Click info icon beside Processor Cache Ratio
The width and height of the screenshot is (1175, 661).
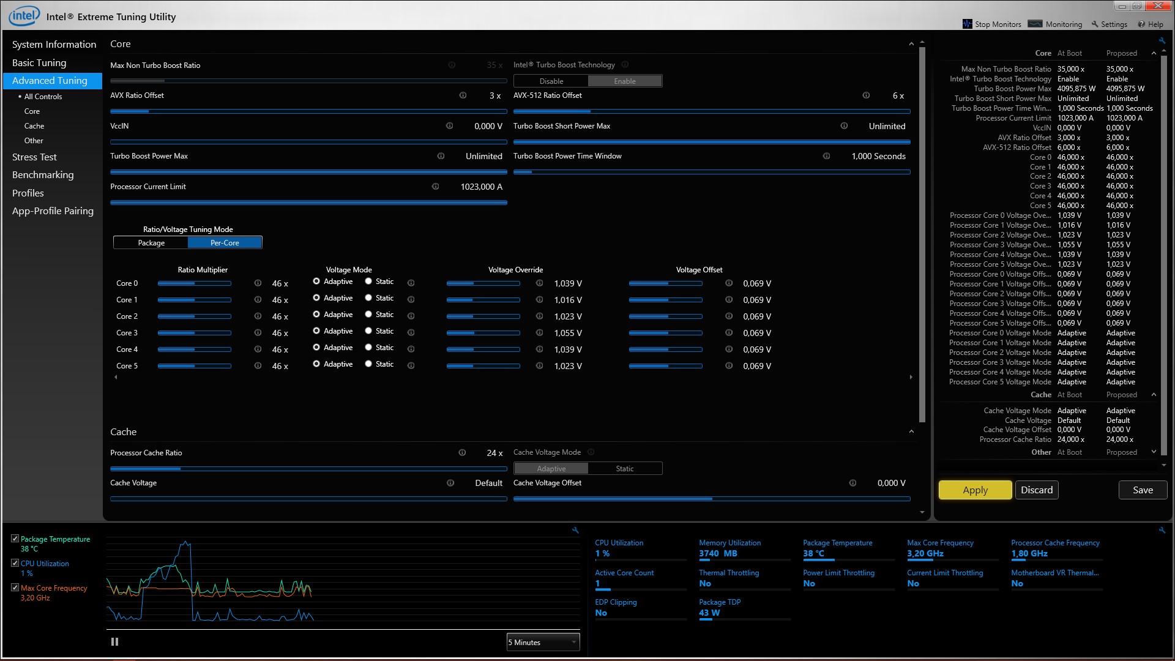tap(462, 453)
